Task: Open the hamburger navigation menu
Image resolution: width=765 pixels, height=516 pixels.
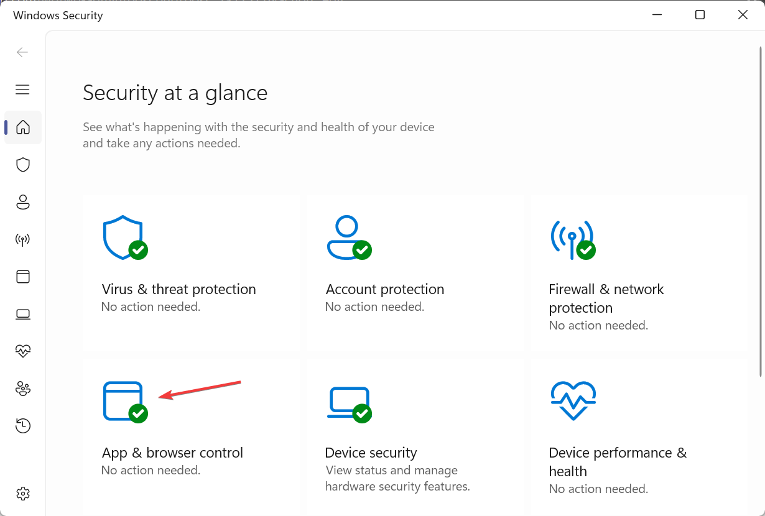Action: pos(23,90)
